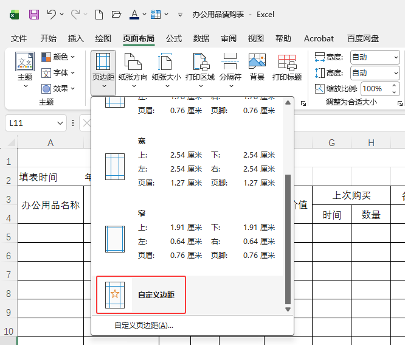Open 纸张大小 paper size menu

[x=167, y=71]
